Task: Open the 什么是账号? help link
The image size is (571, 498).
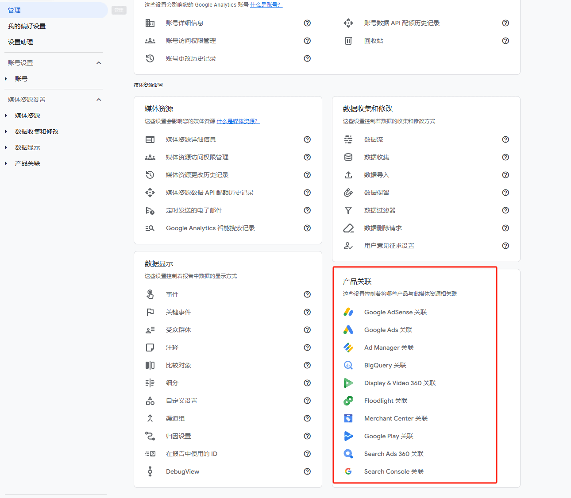Action: [x=266, y=5]
